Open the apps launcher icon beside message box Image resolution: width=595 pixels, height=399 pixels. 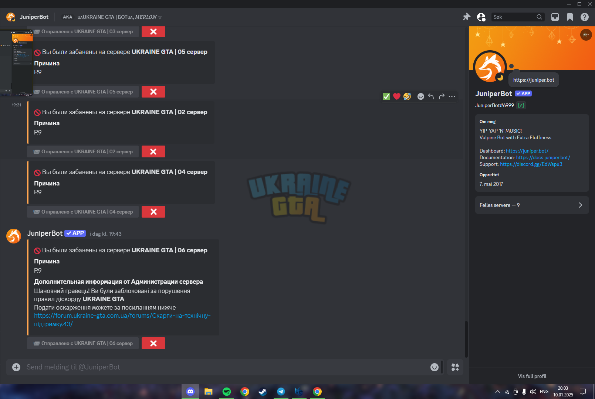pyautogui.click(x=455, y=367)
